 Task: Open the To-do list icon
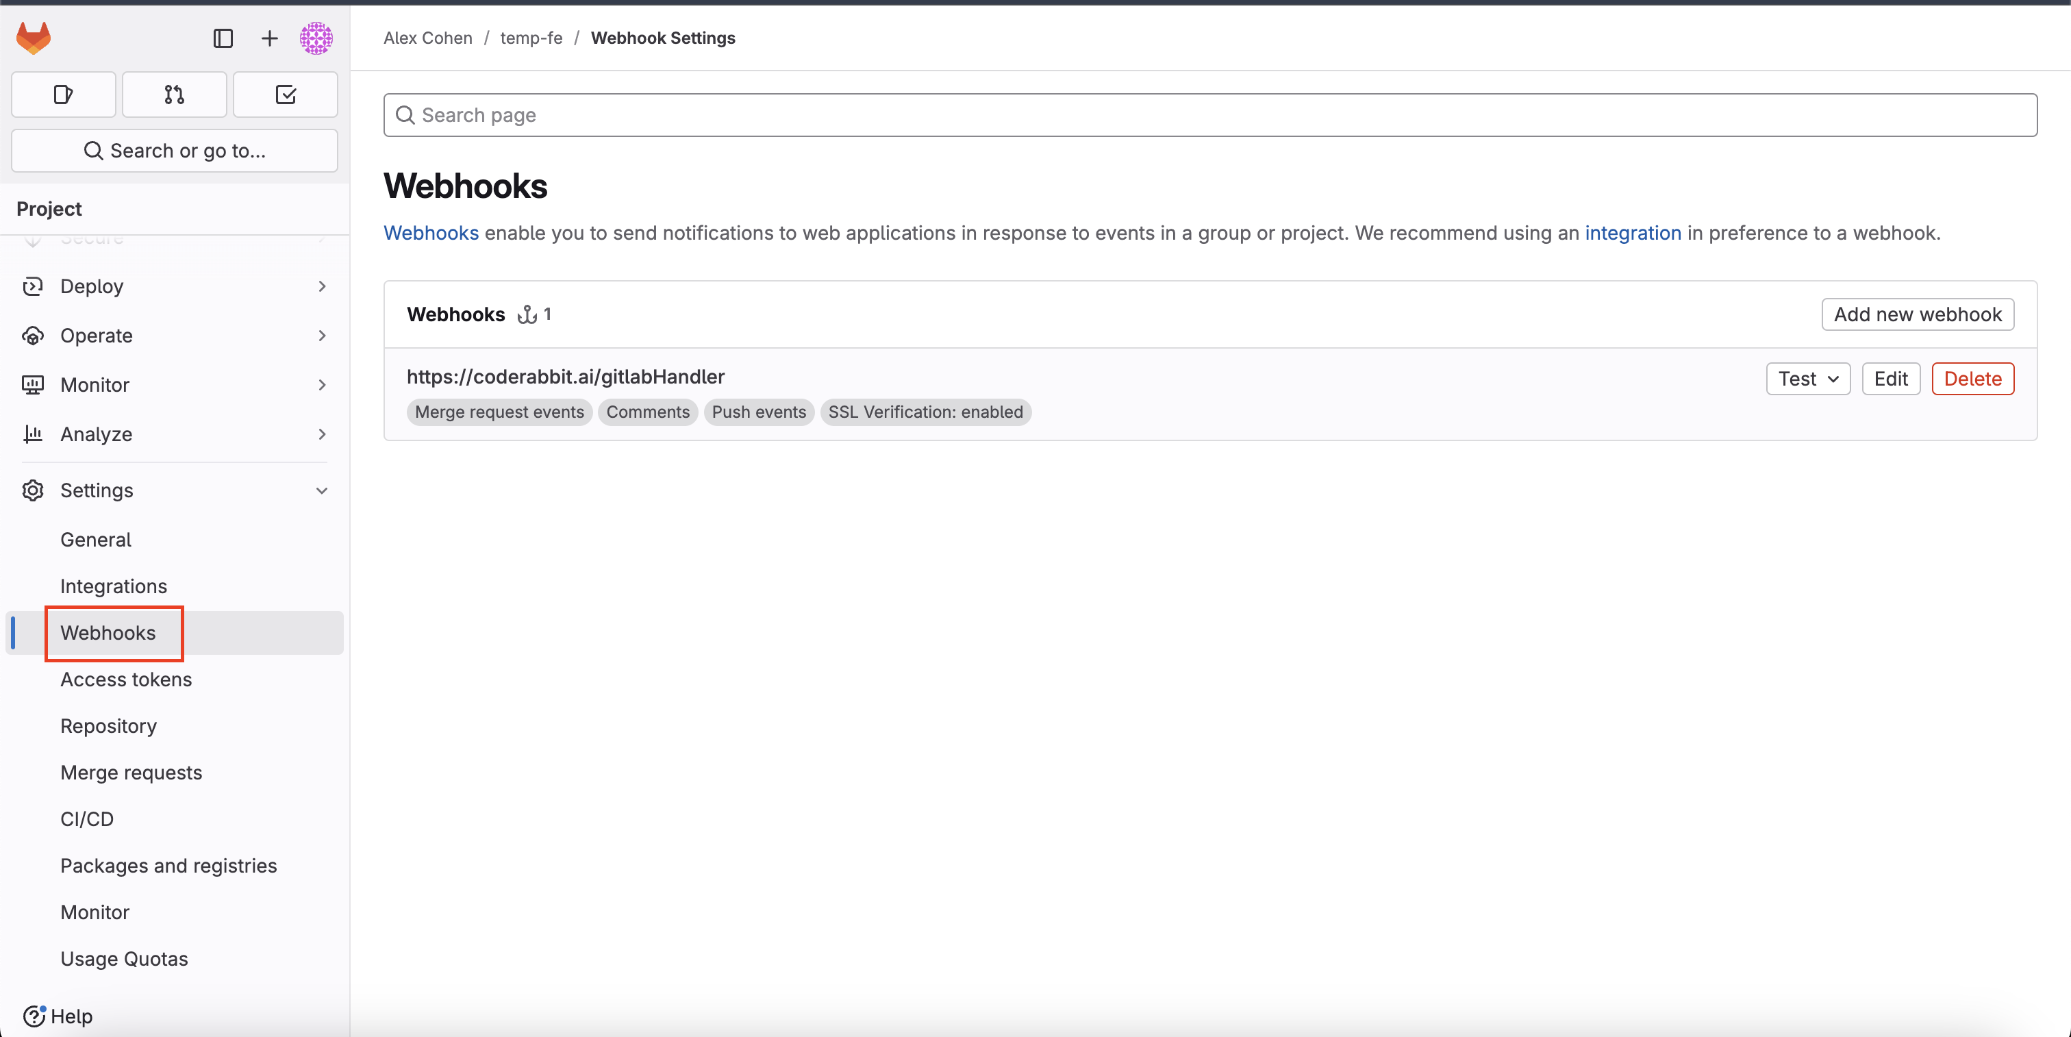[285, 94]
